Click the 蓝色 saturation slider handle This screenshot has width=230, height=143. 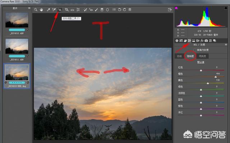(201, 103)
